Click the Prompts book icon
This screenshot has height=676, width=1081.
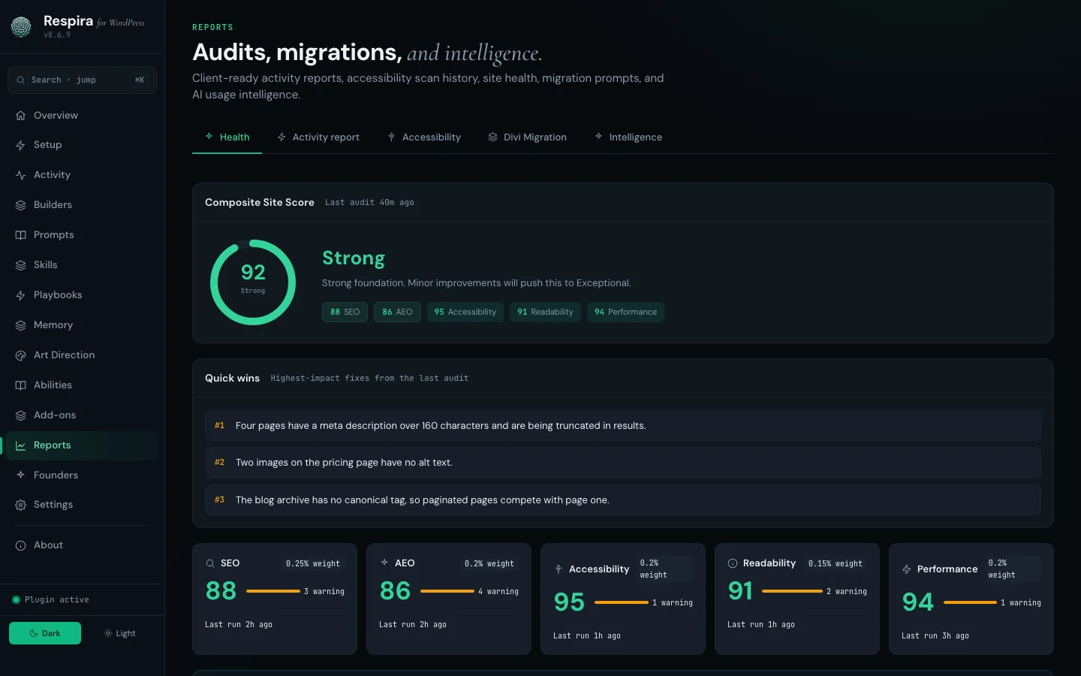click(x=20, y=235)
